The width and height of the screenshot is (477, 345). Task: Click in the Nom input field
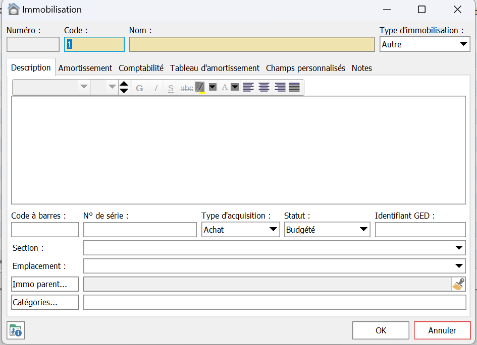tap(252, 44)
